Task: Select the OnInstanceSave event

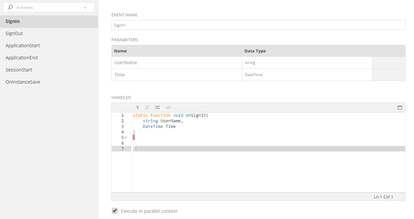Action: (x=23, y=82)
